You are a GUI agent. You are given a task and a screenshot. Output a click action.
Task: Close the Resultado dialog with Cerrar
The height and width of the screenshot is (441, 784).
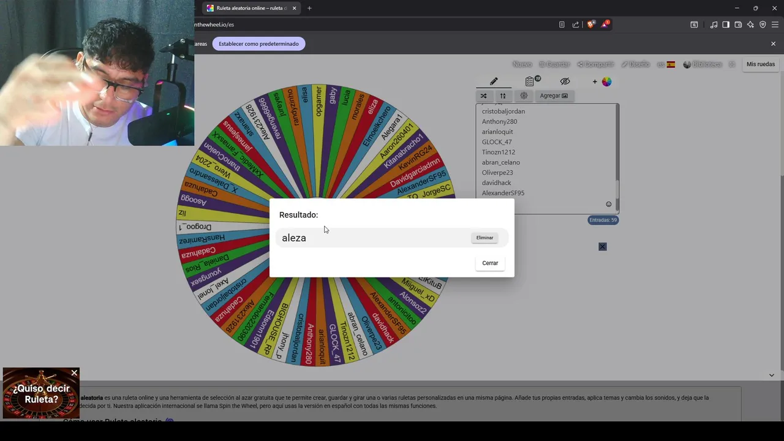pyautogui.click(x=490, y=263)
